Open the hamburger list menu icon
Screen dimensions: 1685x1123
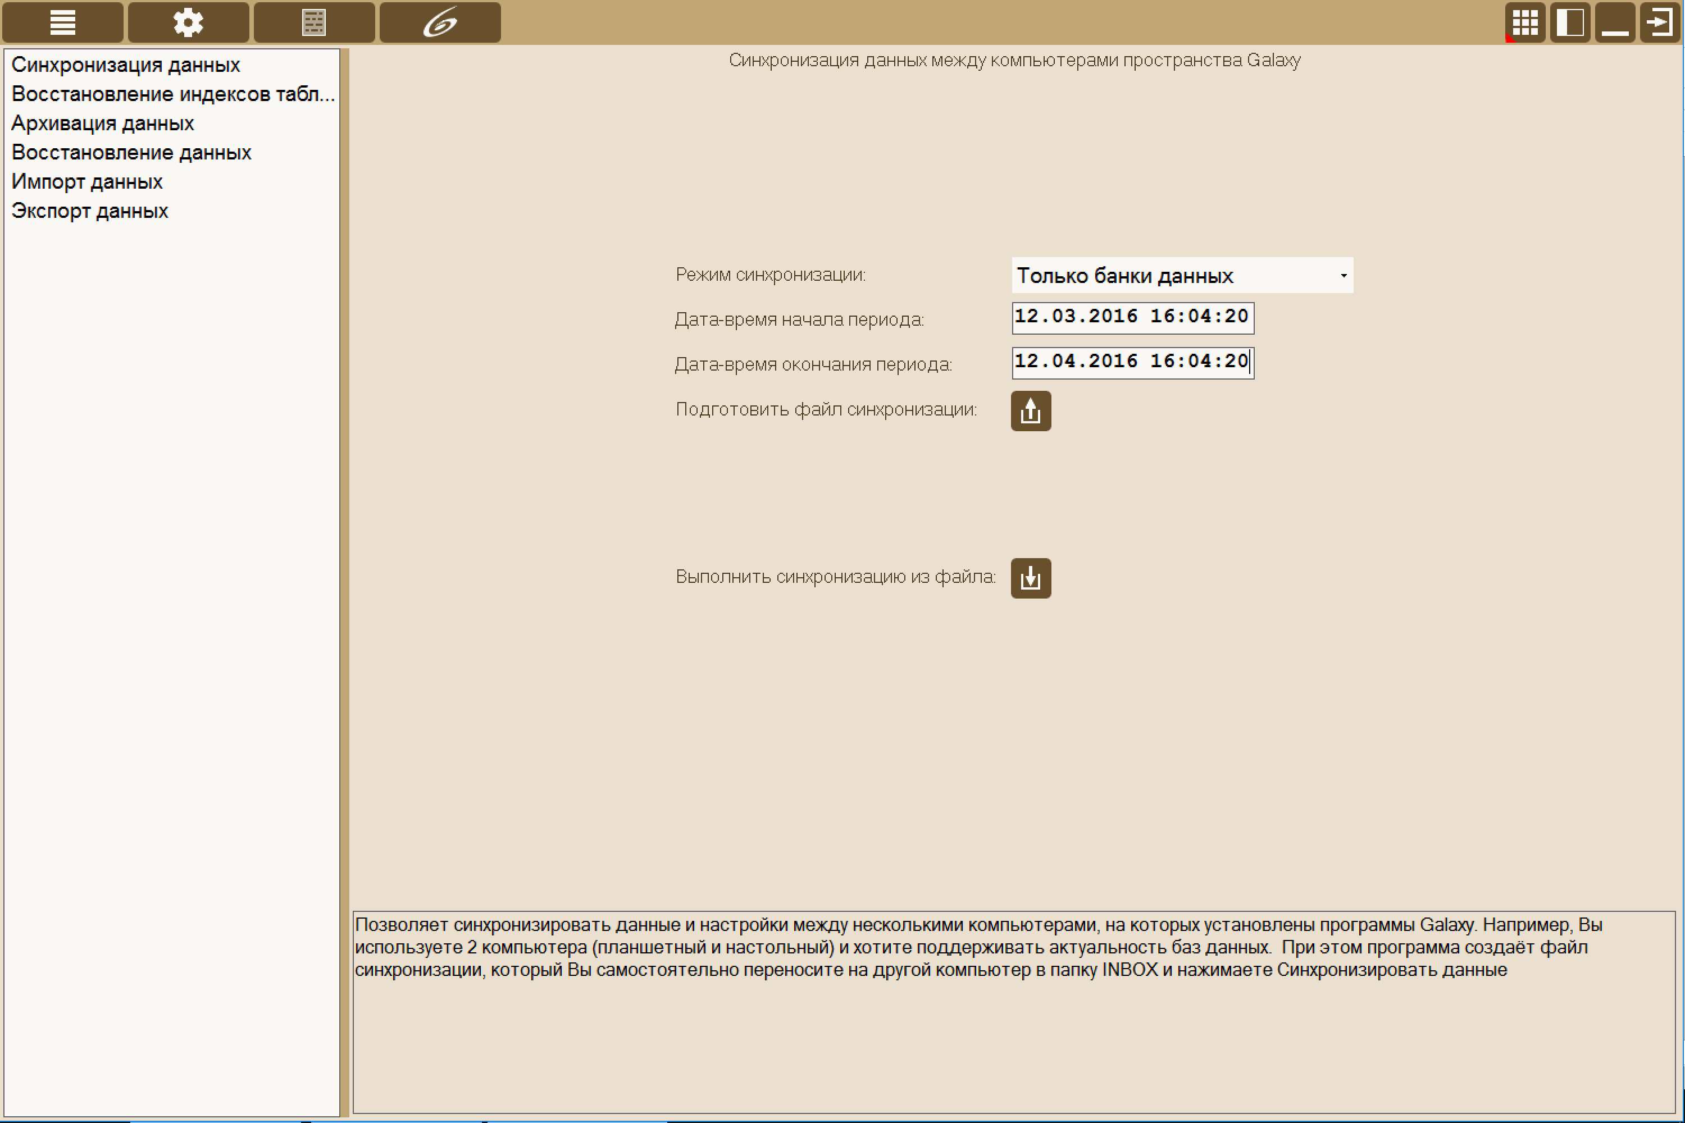click(x=63, y=22)
